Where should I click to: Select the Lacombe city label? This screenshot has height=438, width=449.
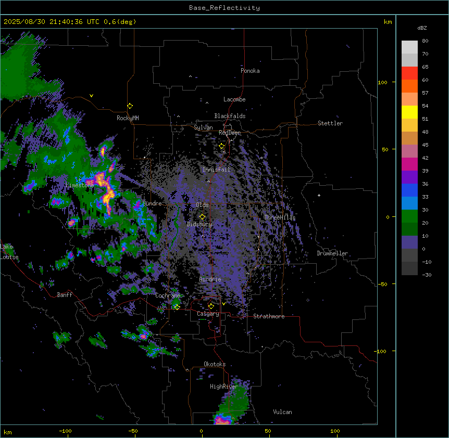(x=234, y=99)
